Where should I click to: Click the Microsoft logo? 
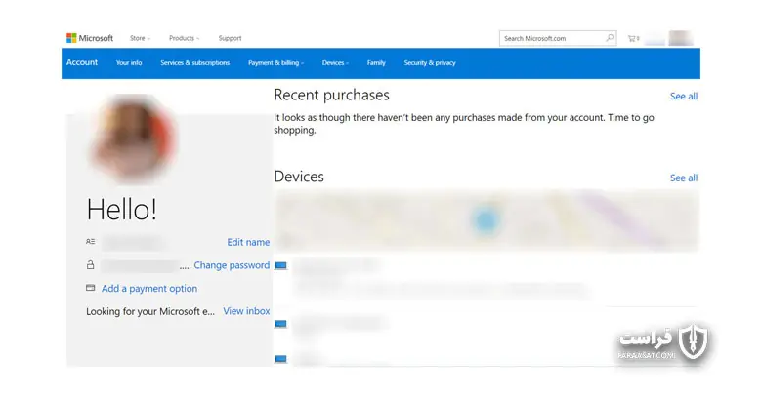90,38
